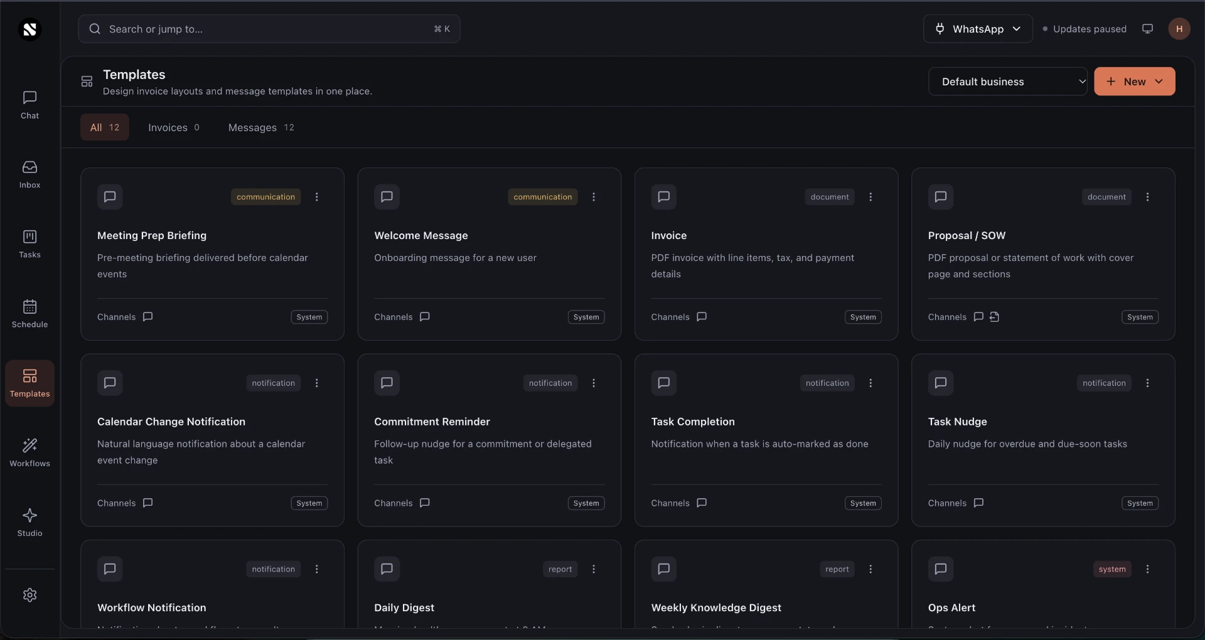
Task: Open more options for Workflow Notification
Action: [x=317, y=569]
